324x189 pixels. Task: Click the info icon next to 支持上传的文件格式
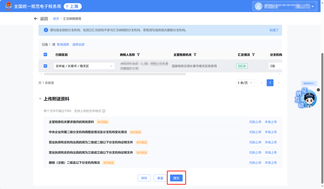(x=104, y=111)
